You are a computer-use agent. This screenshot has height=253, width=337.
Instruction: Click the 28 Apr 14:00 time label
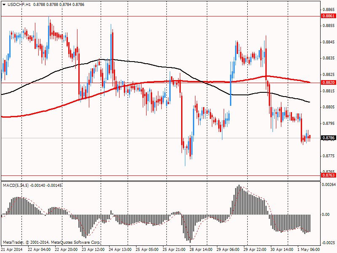pyautogui.click(x=201, y=250)
